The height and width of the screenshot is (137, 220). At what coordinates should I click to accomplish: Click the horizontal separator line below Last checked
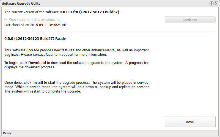tap(110, 31)
